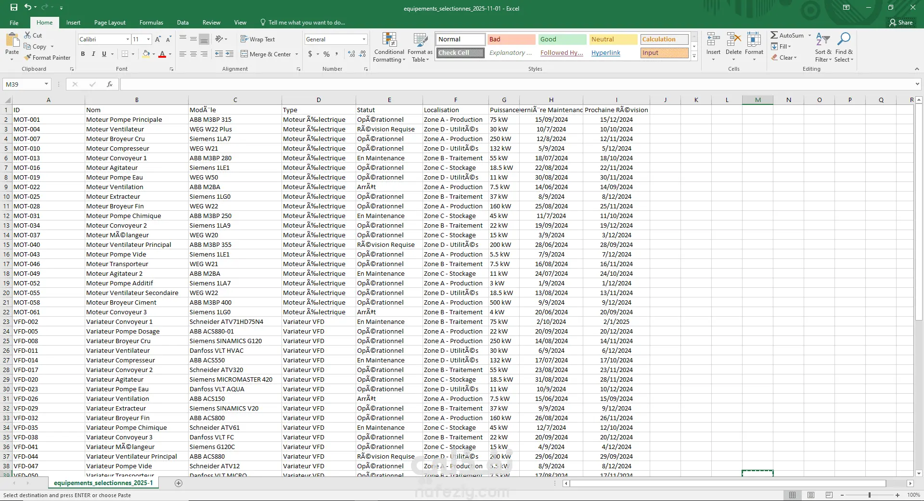The image size is (924, 501).
Task: Add a new sheet with the plus icon
Action: pyautogui.click(x=179, y=483)
